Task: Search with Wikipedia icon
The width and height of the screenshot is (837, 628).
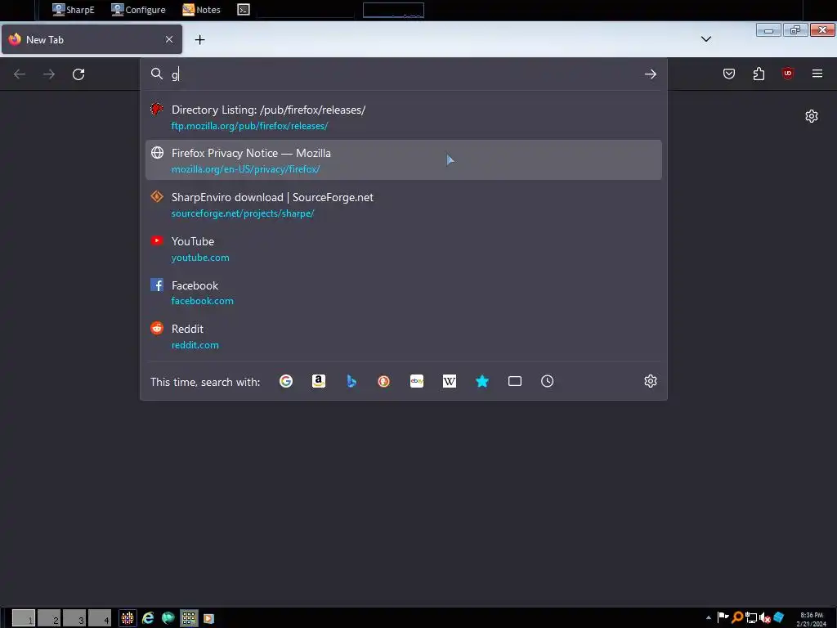Action: [x=450, y=381]
